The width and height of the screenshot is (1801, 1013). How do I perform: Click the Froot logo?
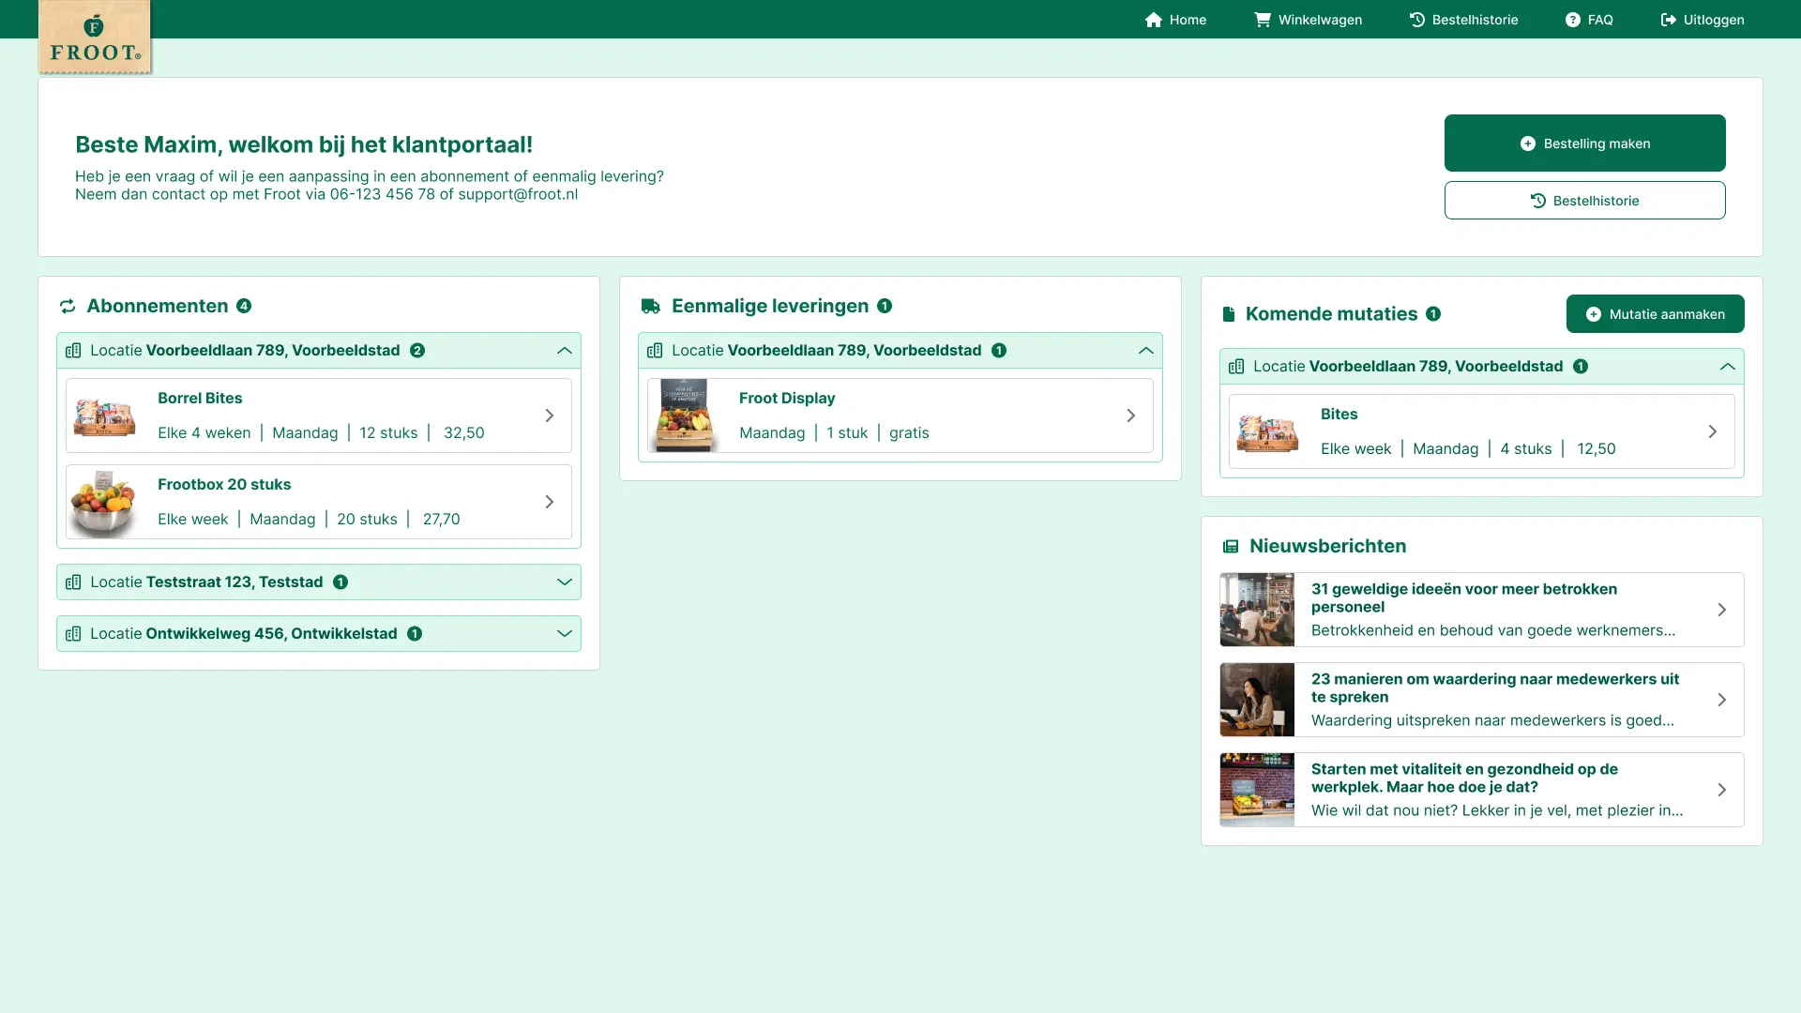[x=95, y=38]
